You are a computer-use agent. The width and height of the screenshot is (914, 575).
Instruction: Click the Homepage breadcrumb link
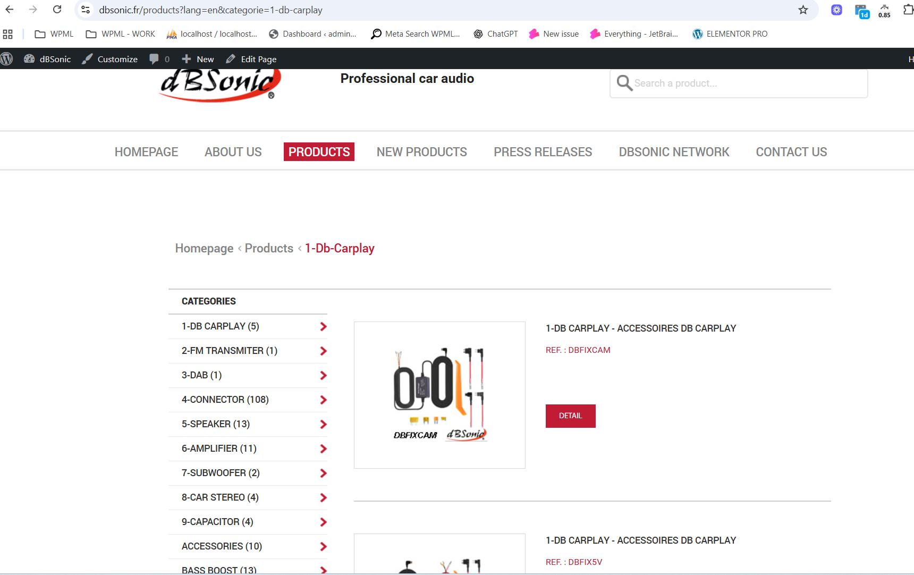pos(205,248)
